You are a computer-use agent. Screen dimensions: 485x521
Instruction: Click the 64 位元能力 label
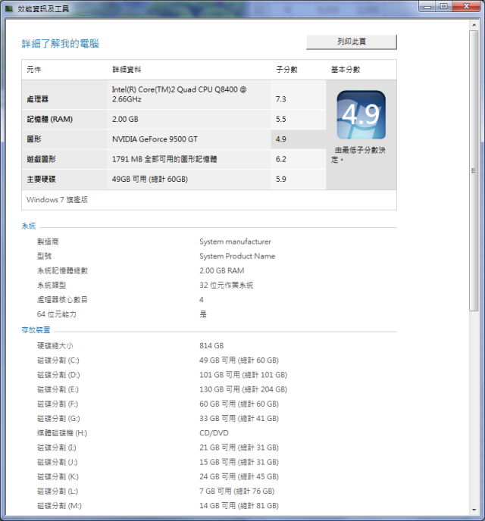(x=57, y=314)
